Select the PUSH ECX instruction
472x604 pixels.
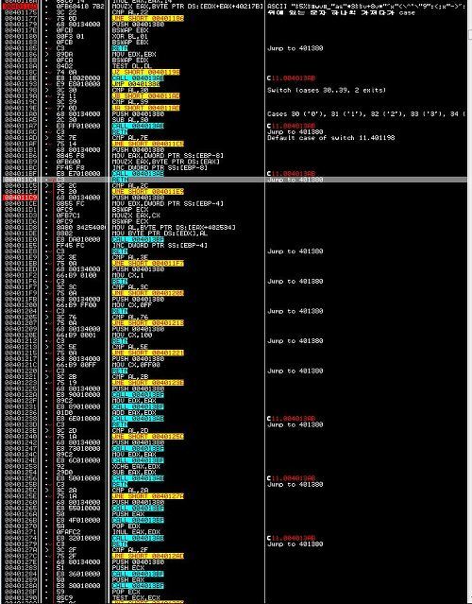(x=126, y=568)
